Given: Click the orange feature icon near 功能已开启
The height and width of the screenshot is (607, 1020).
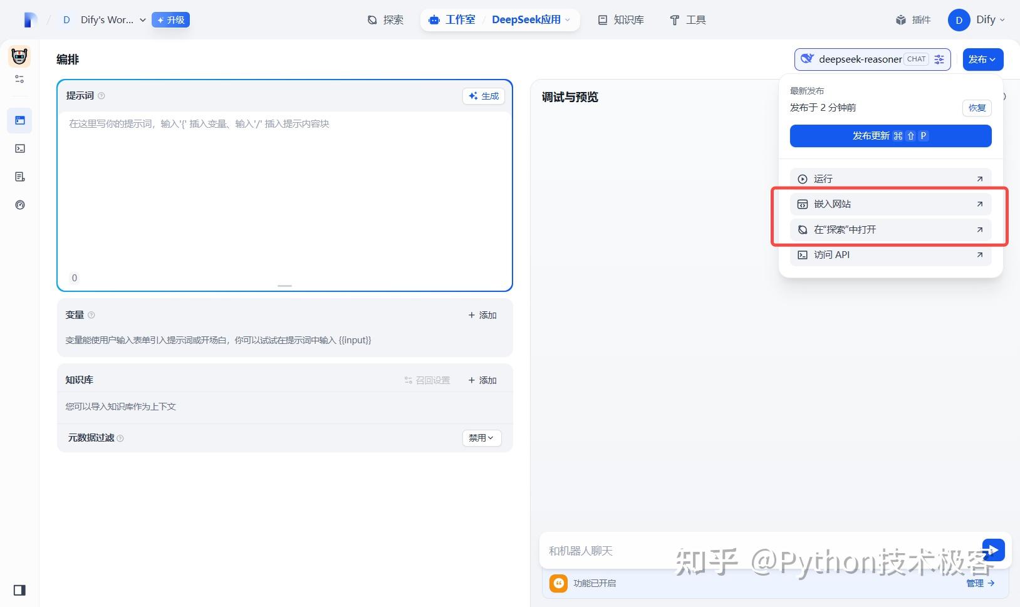Looking at the screenshot, I should click(558, 583).
